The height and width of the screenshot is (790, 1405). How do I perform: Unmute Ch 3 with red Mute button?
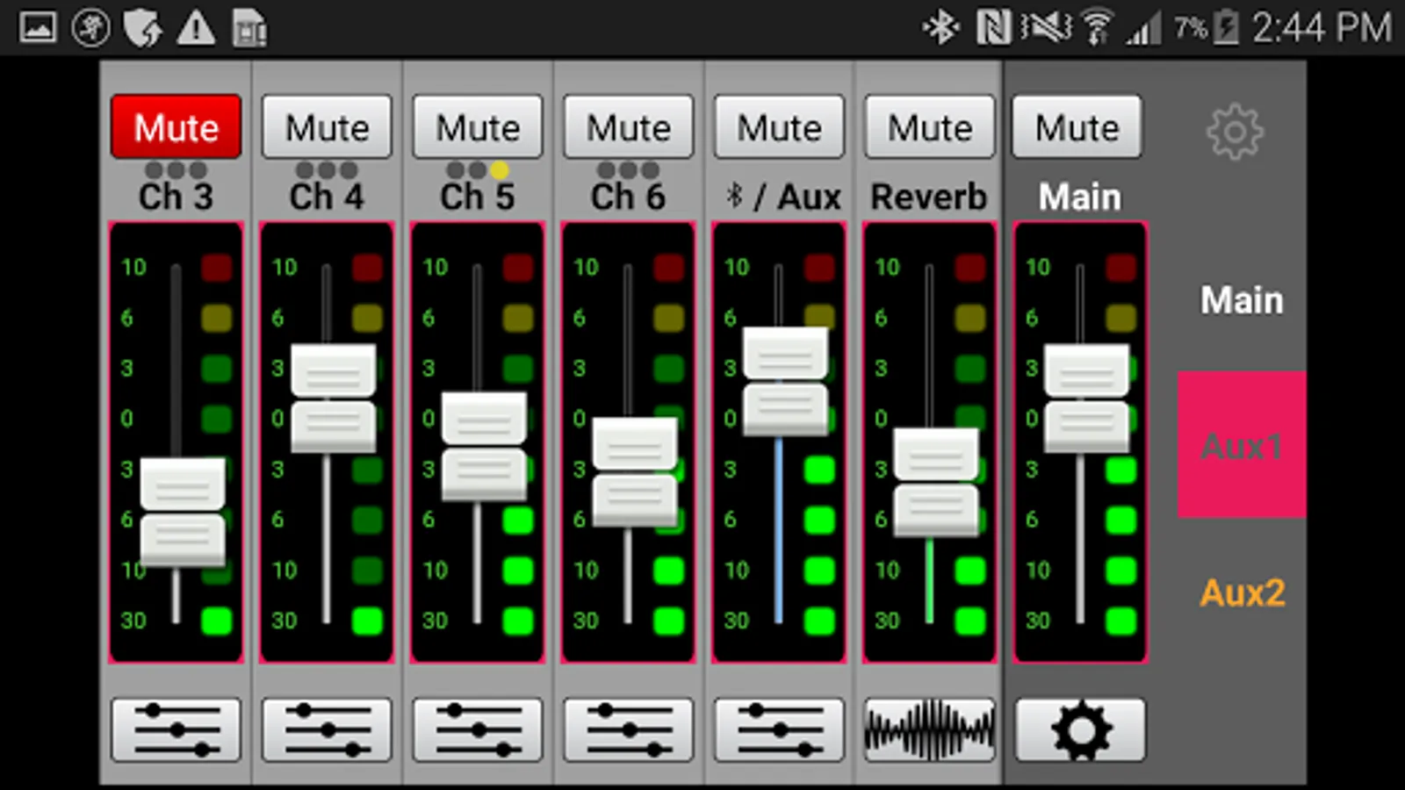point(176,127)
